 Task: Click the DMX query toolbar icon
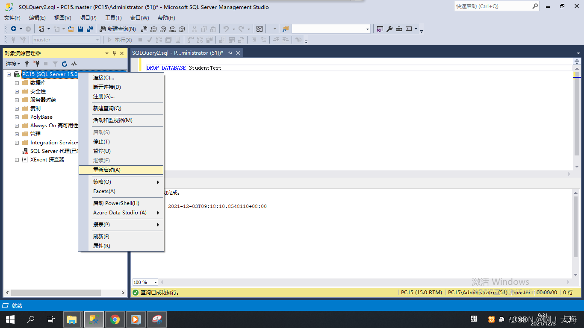pyautogui.click(x=163, y=29)
